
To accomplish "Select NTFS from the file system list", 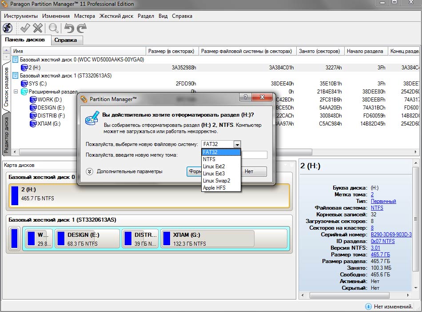I will point(209,159).
